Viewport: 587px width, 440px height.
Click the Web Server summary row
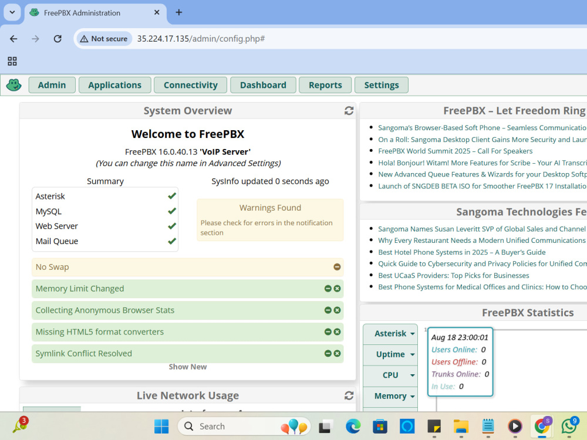coord(105,226)
